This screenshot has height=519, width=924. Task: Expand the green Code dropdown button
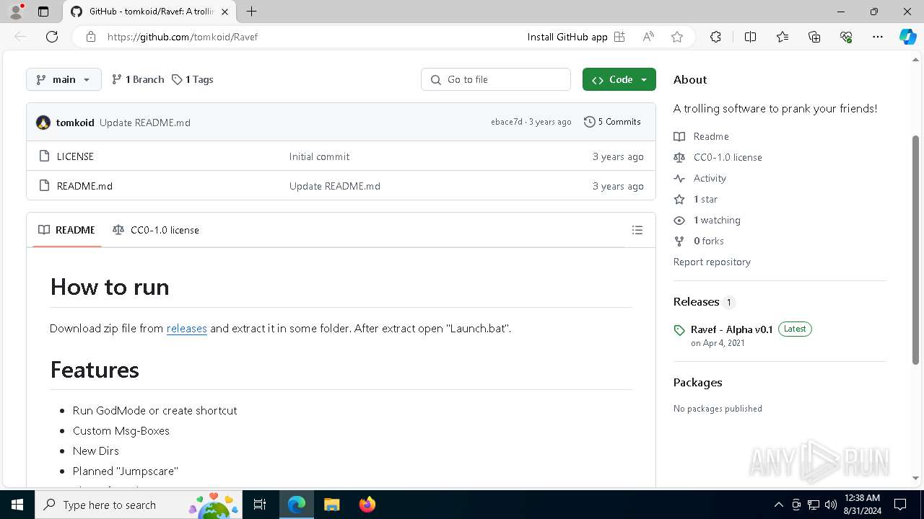point(619,79)
